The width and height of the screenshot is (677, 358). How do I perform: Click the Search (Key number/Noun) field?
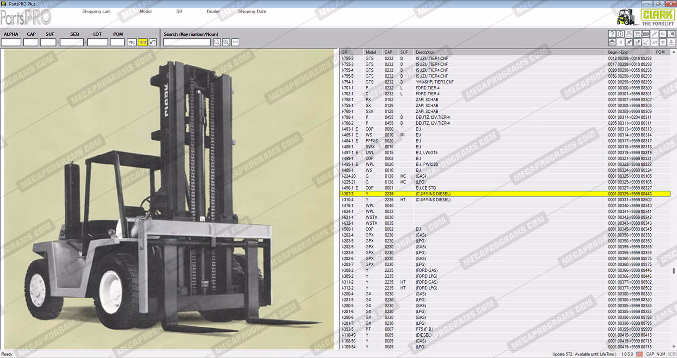[187, 42]
